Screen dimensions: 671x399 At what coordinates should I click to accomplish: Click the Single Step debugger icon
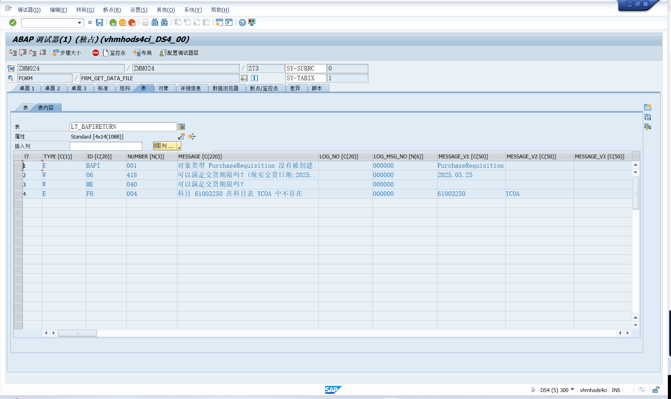tap(13, 53)
